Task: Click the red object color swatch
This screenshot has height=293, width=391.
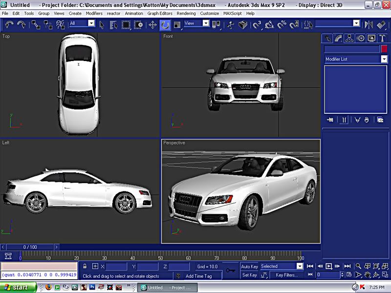Action: pyautogui.click(x=384, y=49)
